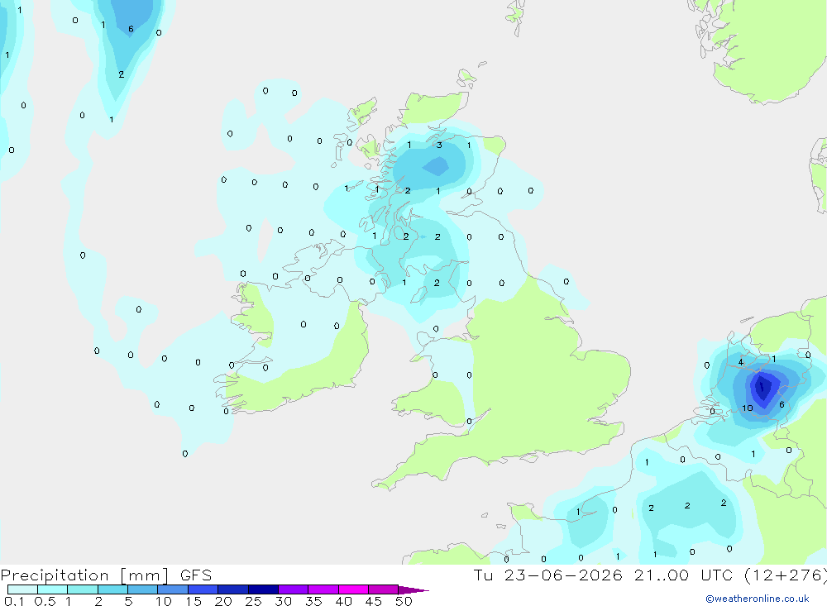Click the 2–5 mm legend color swatch
Viewport: 827px width, 606px height.
click(x=112, y=589)
